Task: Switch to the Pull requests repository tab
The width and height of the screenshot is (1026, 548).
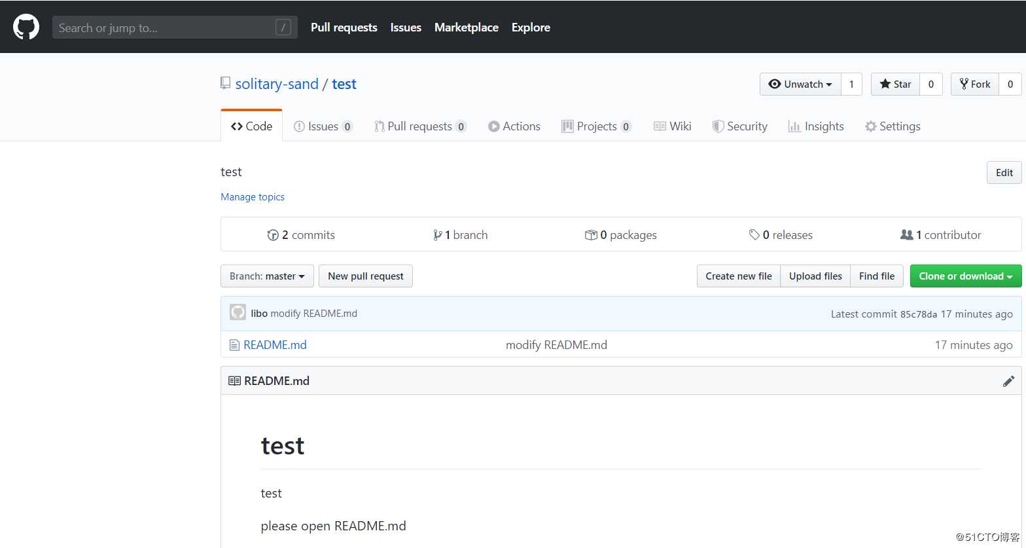Action: pos(420,126)
